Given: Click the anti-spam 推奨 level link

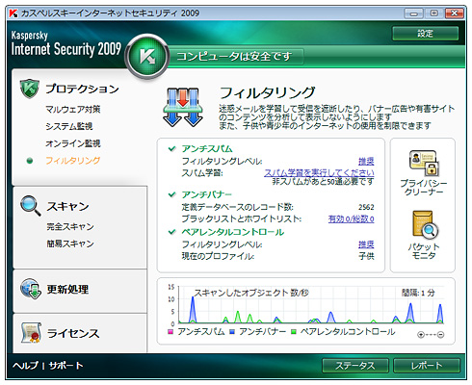Looking at the screenshot, I should click(366, 161).
